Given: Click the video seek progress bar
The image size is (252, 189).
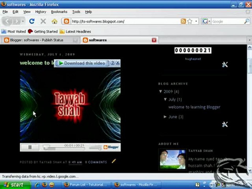Looking at the screenshot, I should pos(64,149).
